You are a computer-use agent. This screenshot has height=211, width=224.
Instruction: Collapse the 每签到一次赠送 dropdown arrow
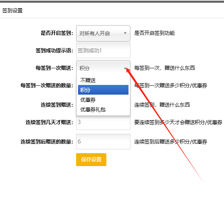click(125, 68)
